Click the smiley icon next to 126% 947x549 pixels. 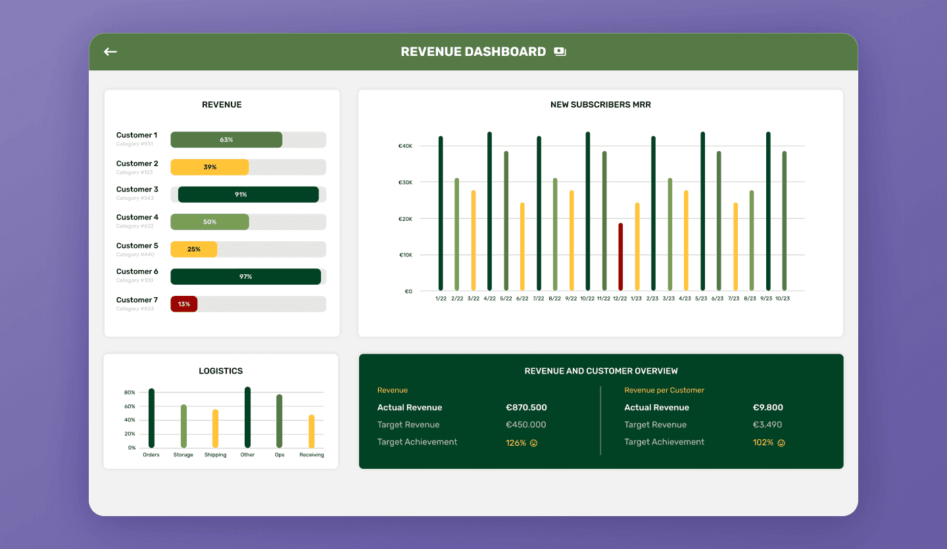[x=533, y=443]
